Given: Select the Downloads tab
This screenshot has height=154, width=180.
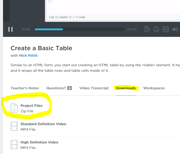Looking at the screenshot, I should click(126, 88).
